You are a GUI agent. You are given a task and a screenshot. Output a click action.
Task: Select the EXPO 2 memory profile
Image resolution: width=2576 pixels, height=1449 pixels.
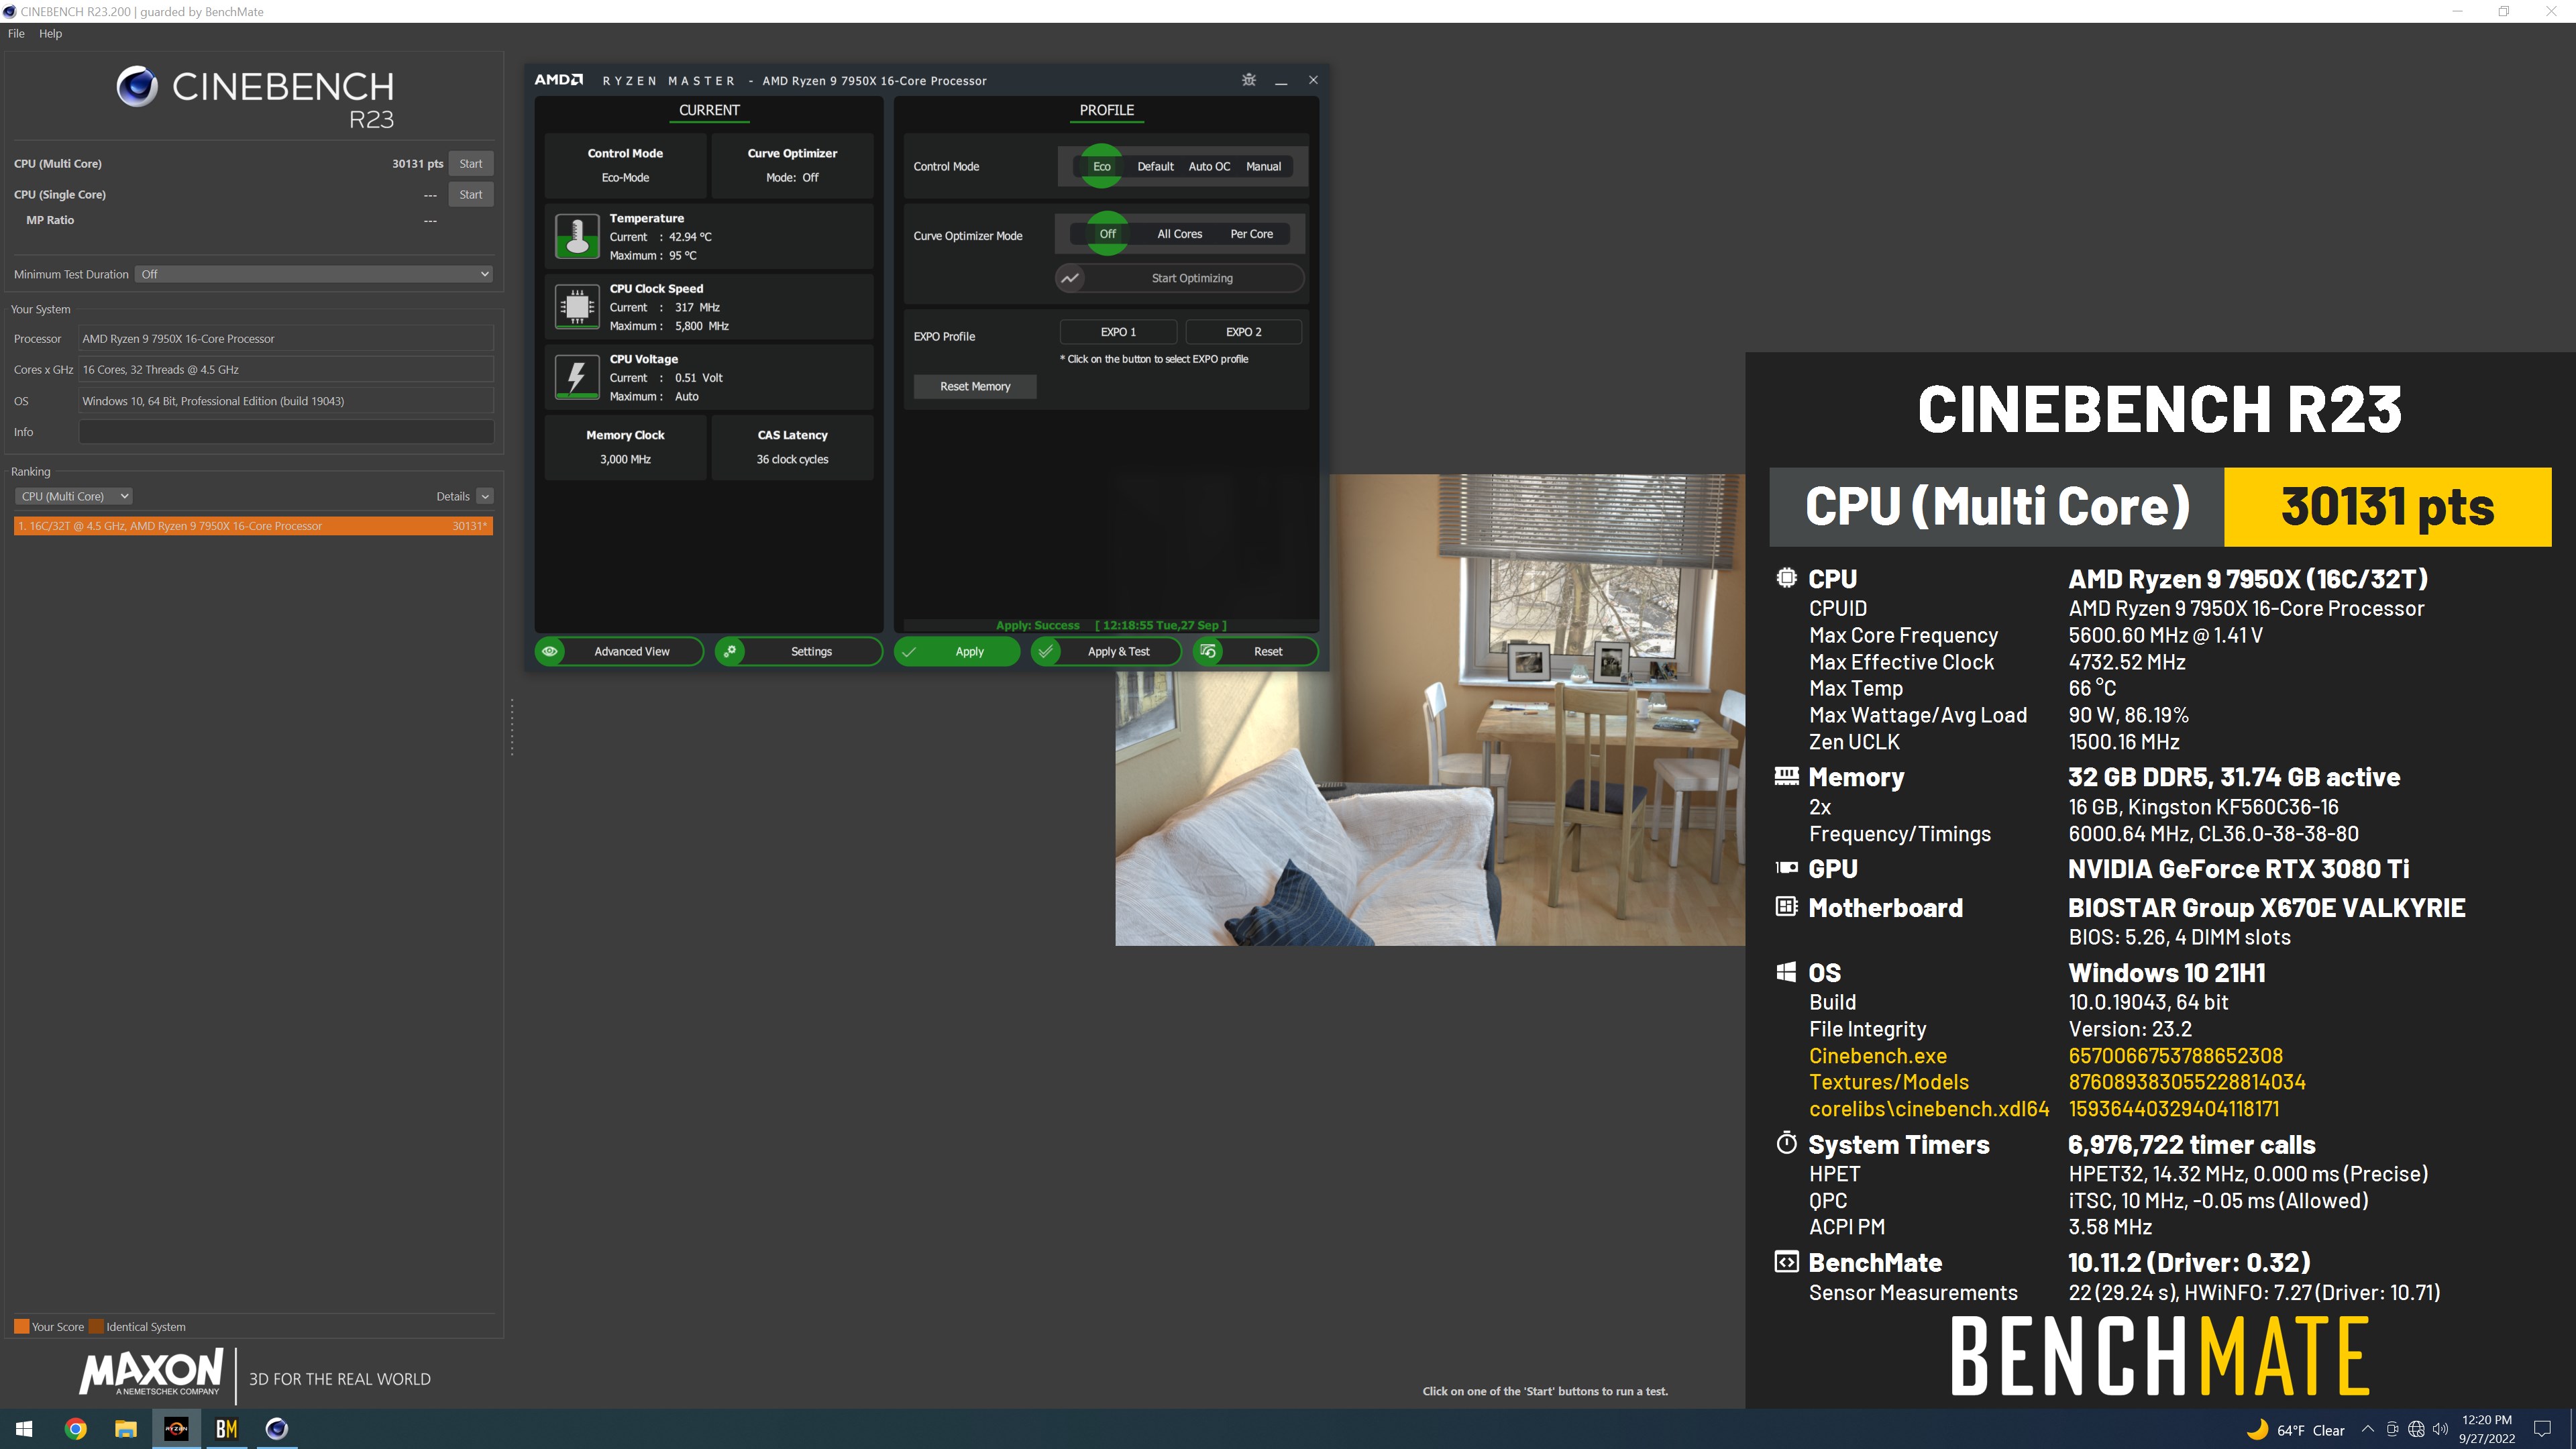(x=1243, y=332)
